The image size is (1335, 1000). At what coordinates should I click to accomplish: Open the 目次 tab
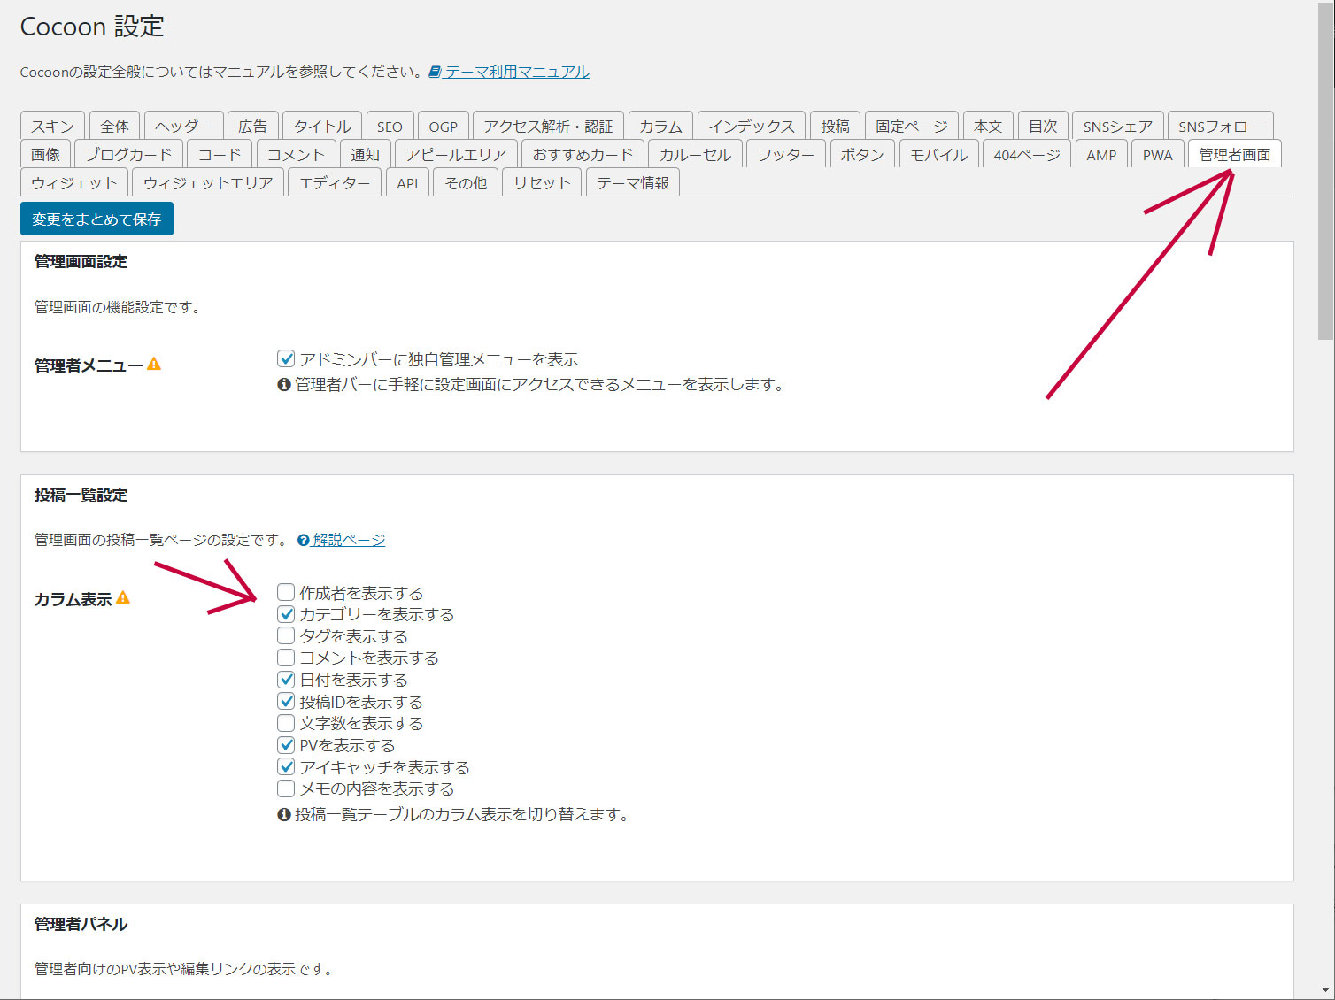tap(1044, 126)
